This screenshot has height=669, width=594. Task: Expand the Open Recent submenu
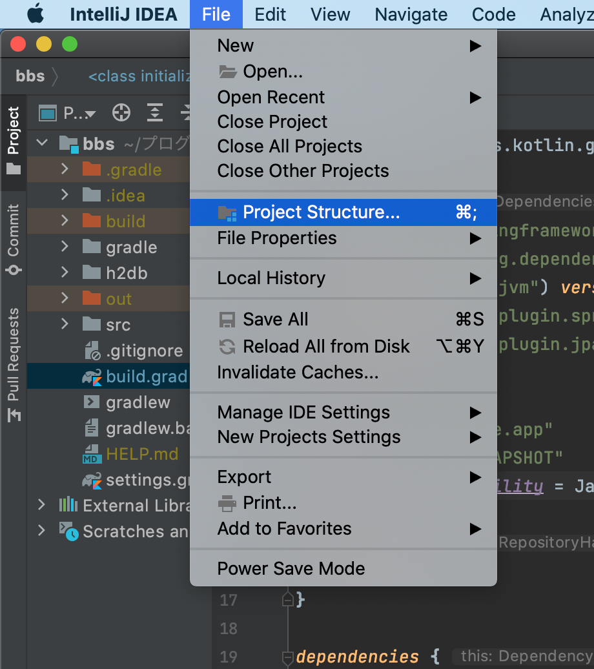343,98
